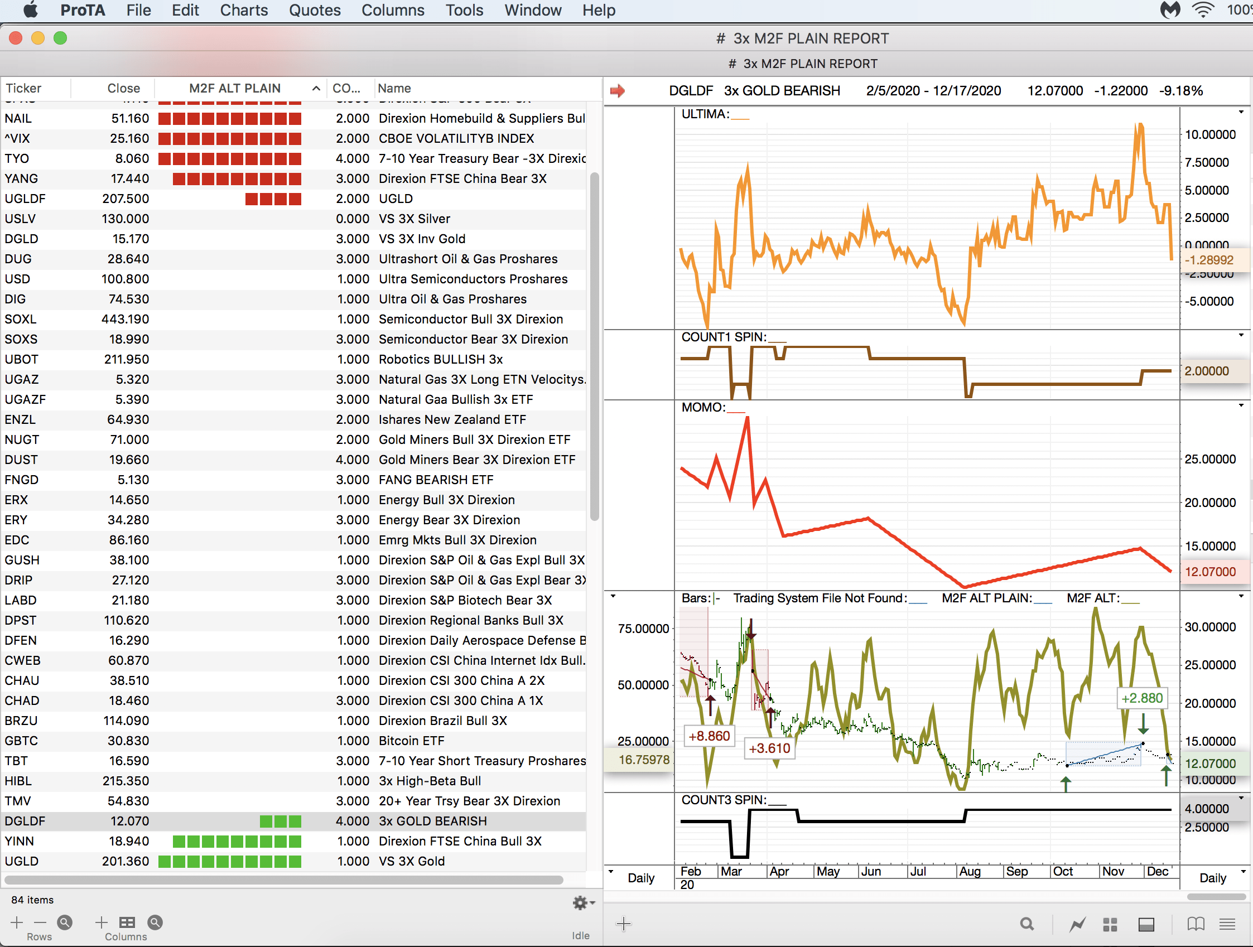
Task: Open the Bars panel right-side options triangle
Action: pyautogui.click(x=1241, y=596)
